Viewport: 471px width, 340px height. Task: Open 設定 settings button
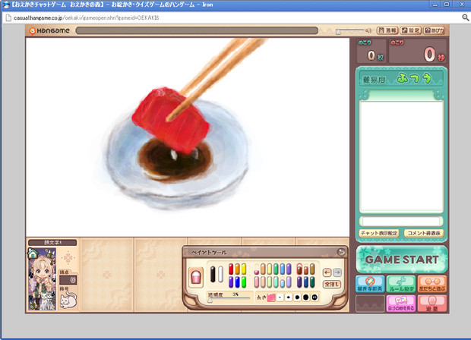click(x=411, y=30)
